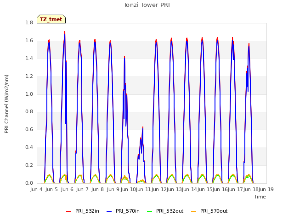Click the 1.2 y-axis tick label
Image resolution: width=294 pixels, height=220 pixels.
tap(29, 77)
